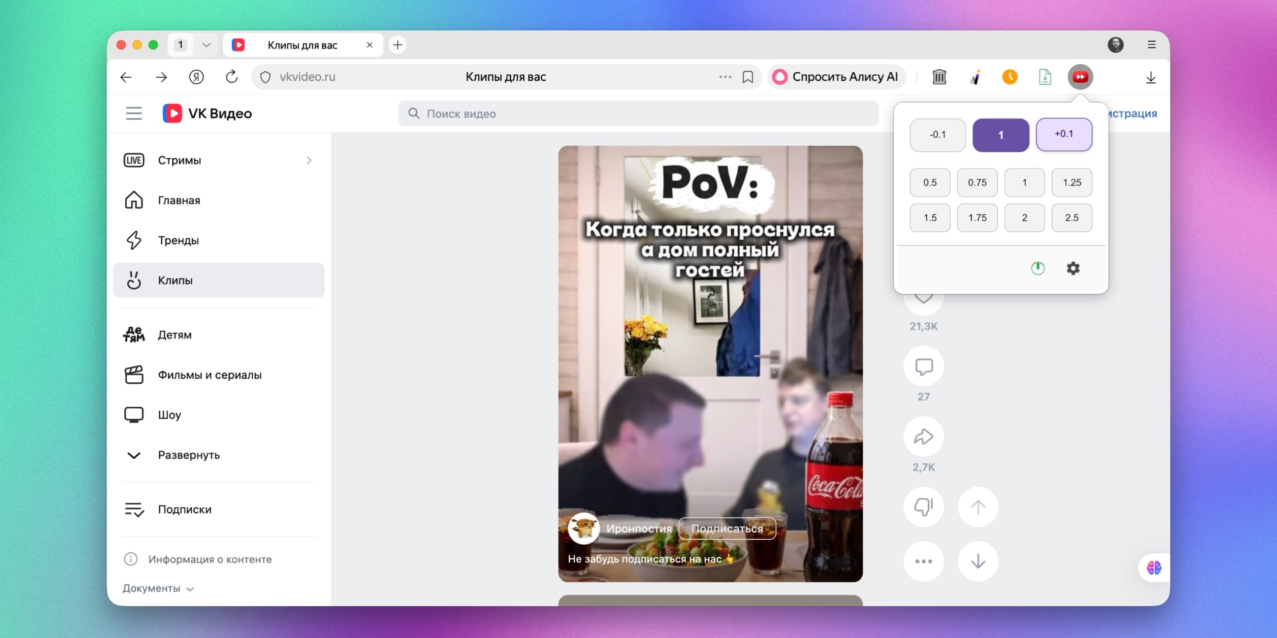Open browser downloads
Viewport: 1277px width, 638px height.
click(x=1151, y=77)
